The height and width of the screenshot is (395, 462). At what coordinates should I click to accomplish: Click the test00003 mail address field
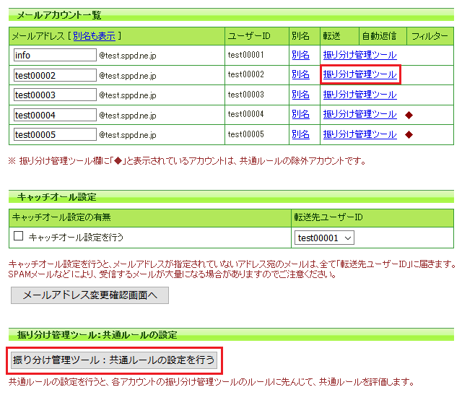55,95
